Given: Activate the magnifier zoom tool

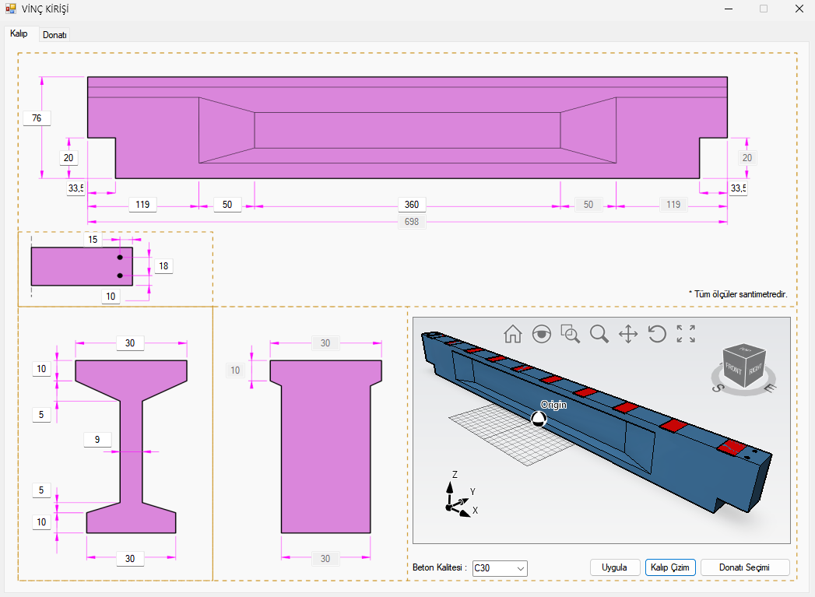Looking at the screenshot, I should [x=599, y=334].
